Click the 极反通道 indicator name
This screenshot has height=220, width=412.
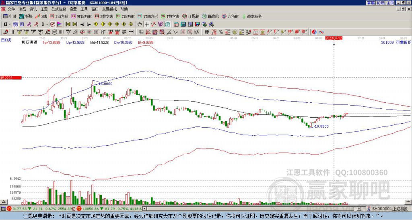pos(29,42)
